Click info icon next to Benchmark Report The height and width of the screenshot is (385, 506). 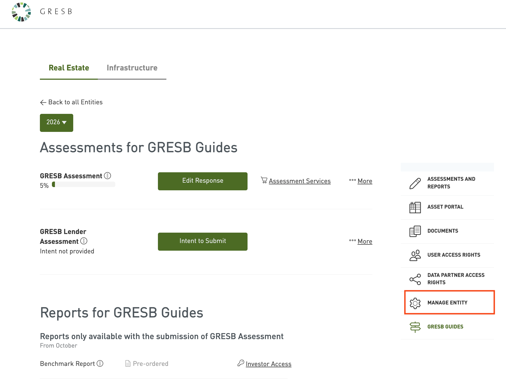pos(100,363)
